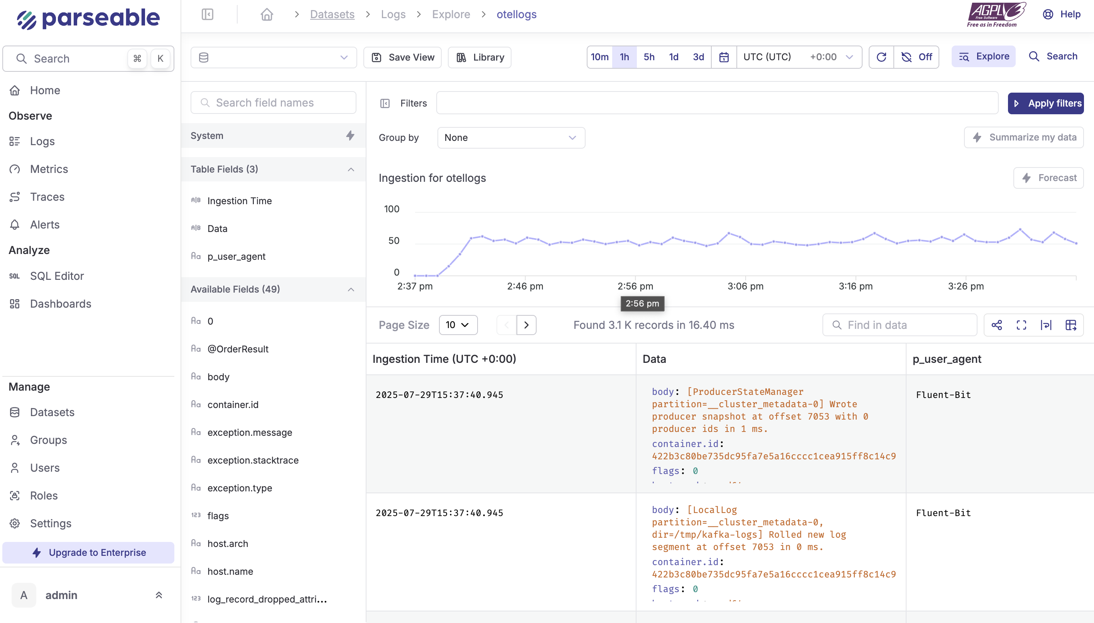This screenshot has width=1094, height=623.
Task: Switch to Explore mode
Action: click(983, 56)
